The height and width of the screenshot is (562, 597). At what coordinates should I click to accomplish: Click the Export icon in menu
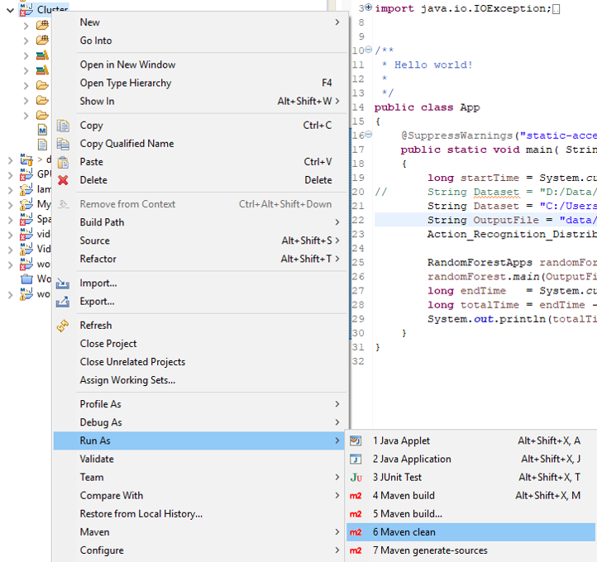click(63, 302)
